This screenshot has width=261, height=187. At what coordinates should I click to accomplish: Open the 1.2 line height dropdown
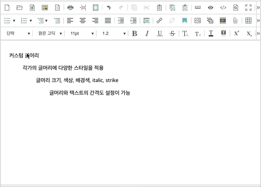(x=113, y=33)
